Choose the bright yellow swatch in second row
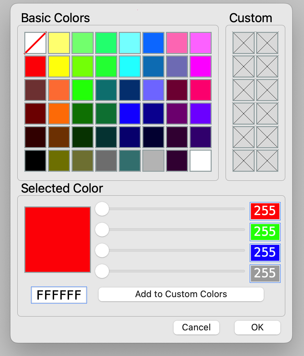This screenshot has height=356, width=304. pyautogui.click(x=59, y=66)
